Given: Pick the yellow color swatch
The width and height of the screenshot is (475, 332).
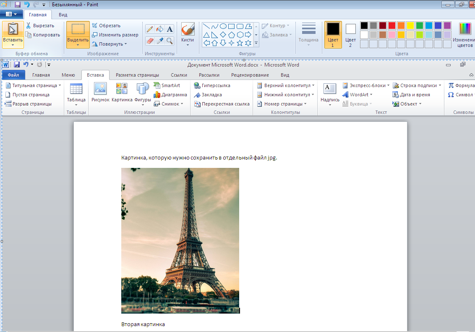Looking at the screenshot, I should [x=410, y=26].
